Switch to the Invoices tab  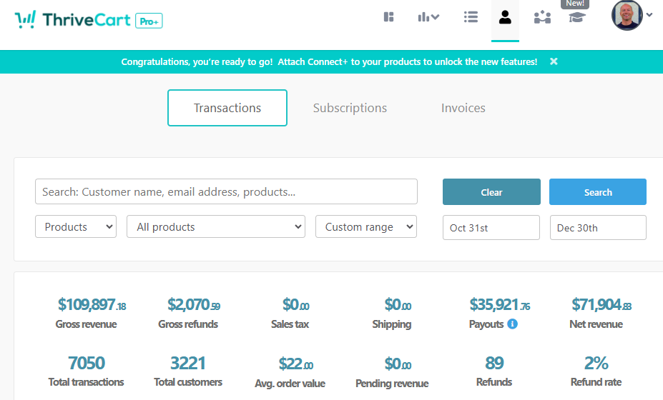pyautogui.click(x=463, y=108)
